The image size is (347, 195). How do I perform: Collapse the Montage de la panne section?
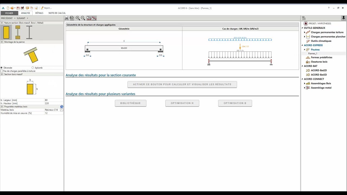pos(2,42)
